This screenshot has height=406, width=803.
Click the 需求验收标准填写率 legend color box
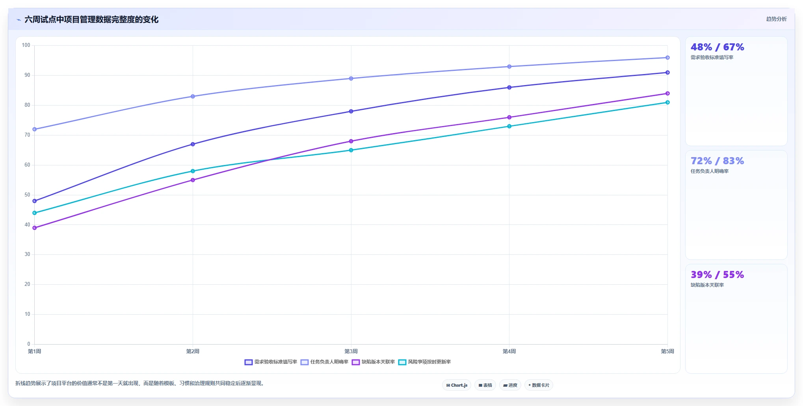(249, 362)
